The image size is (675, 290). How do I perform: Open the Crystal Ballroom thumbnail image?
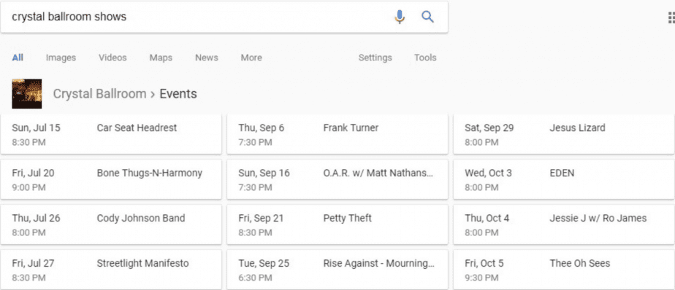[27, 94]
